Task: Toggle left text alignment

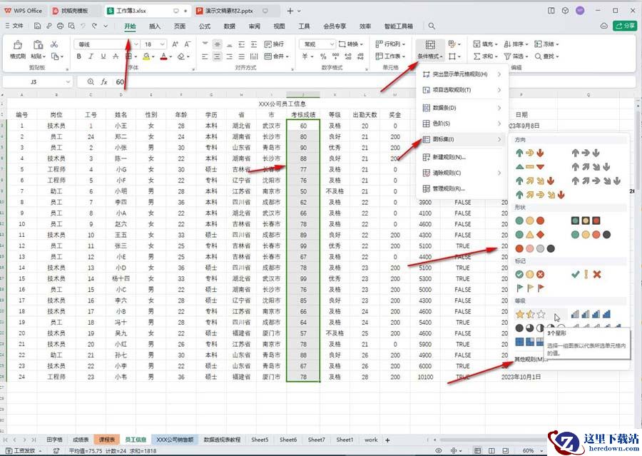Action: click(x=205, y=56)
